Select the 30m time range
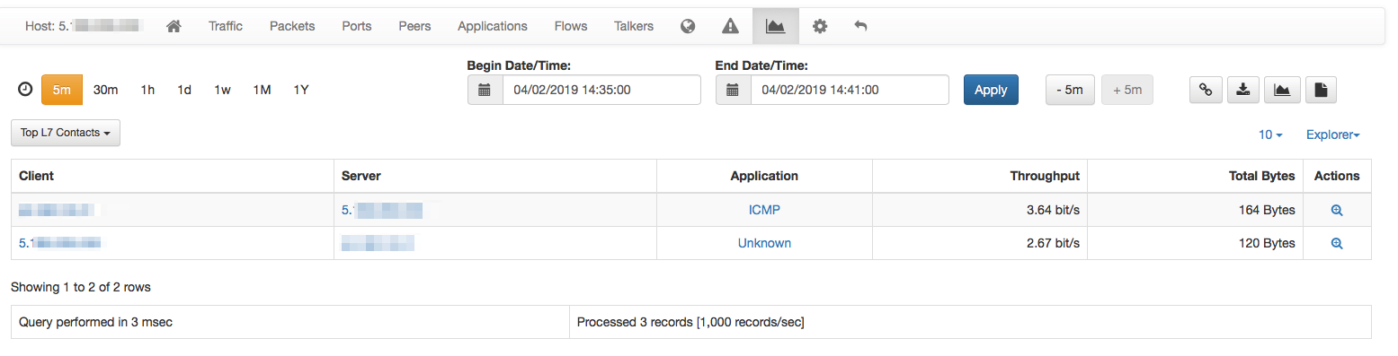1398x356 pixels. pyautogui.click(x=106, y=90)
